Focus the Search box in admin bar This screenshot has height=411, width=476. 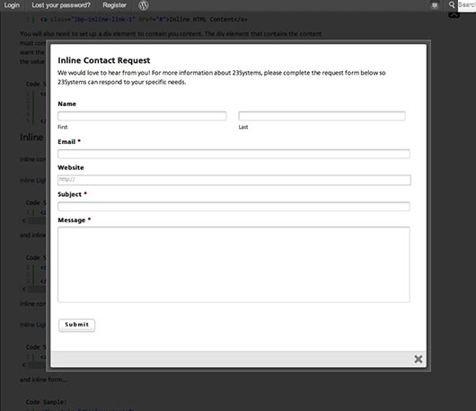pyautogui.click(x=467, y=5)
